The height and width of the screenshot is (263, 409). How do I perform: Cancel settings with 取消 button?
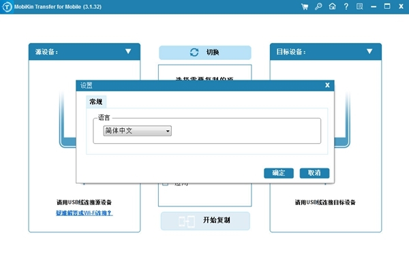click(314, 173)
